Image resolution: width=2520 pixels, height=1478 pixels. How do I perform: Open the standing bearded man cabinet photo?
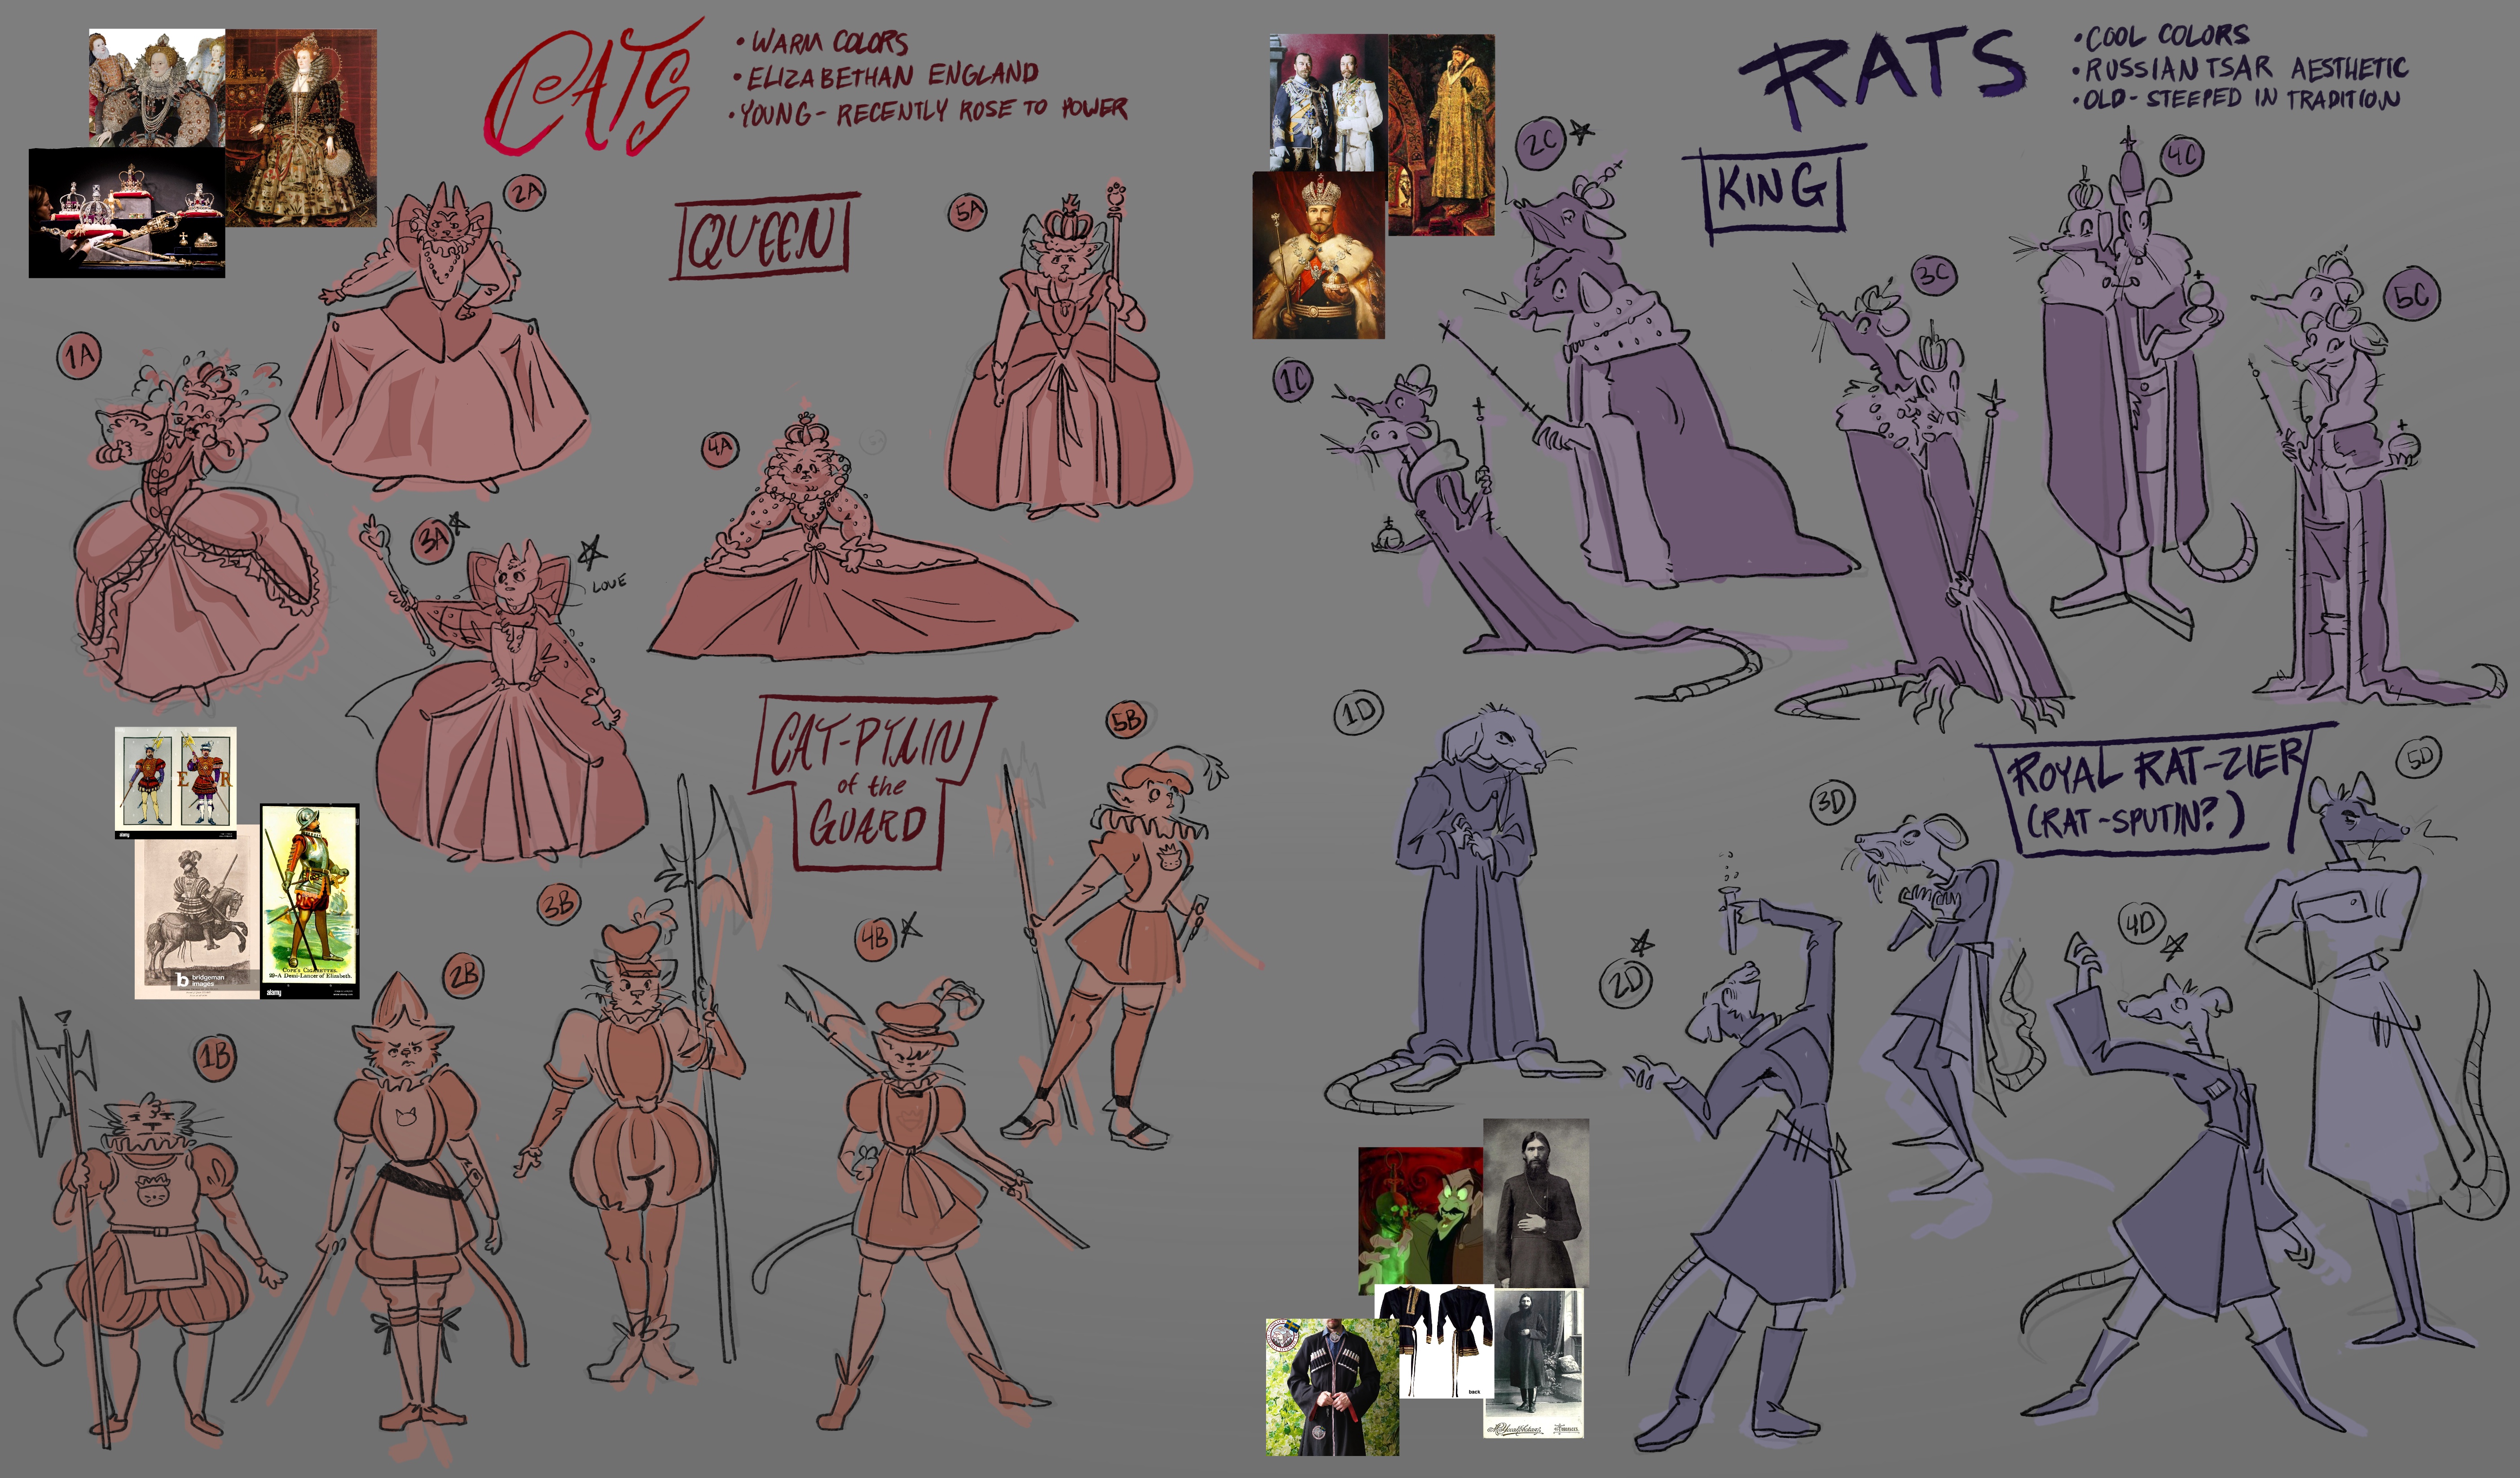[1534, 1363]
